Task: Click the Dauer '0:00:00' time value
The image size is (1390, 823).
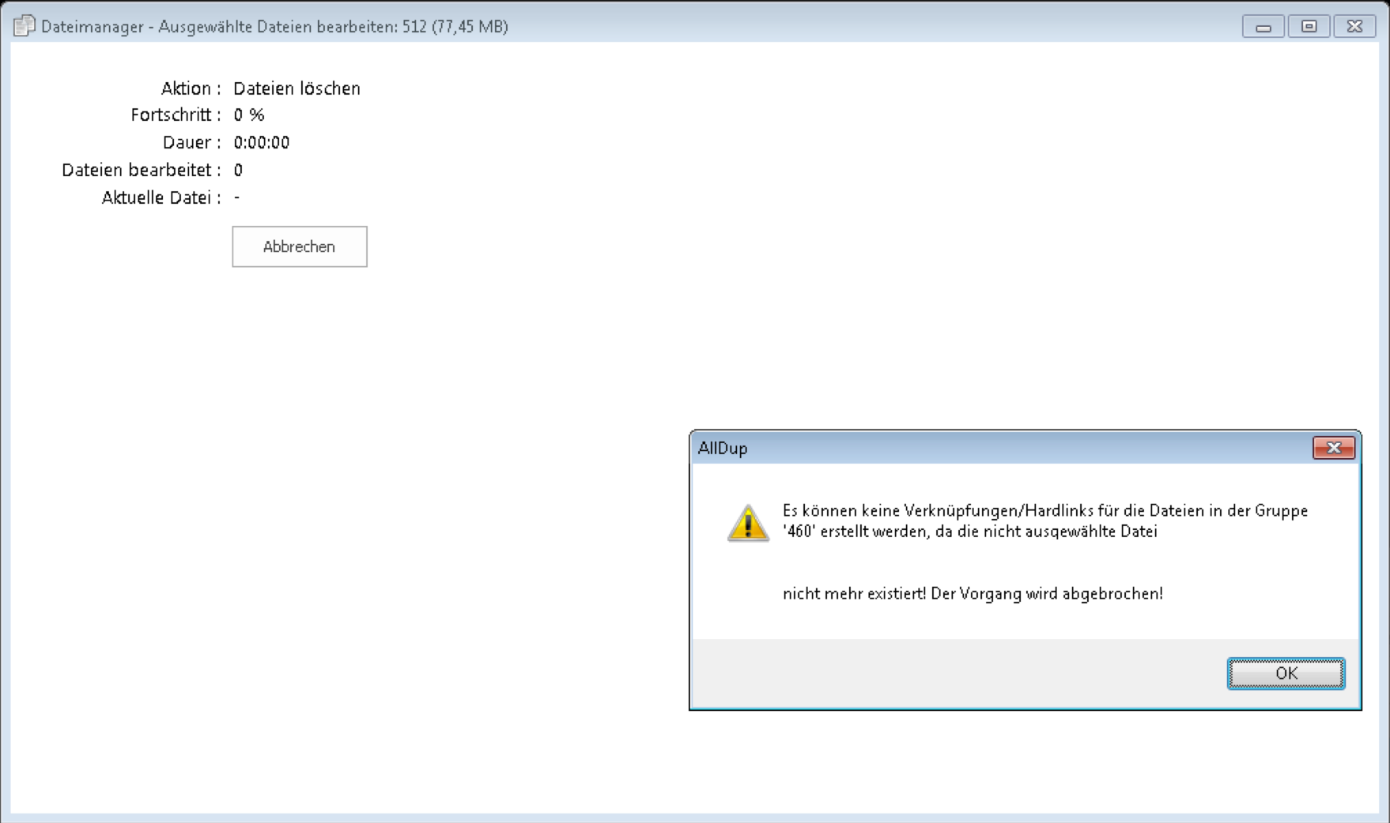Action: click(261, 143)
